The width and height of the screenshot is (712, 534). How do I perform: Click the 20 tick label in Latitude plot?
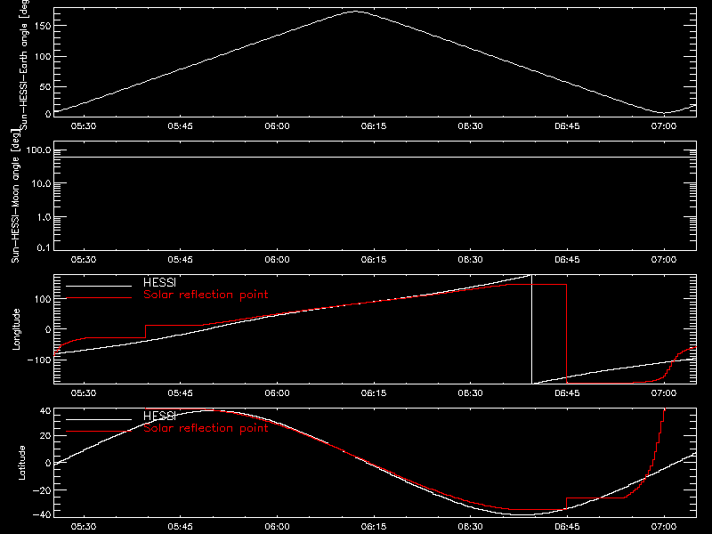pyautogui.click(x=45, y=436)
